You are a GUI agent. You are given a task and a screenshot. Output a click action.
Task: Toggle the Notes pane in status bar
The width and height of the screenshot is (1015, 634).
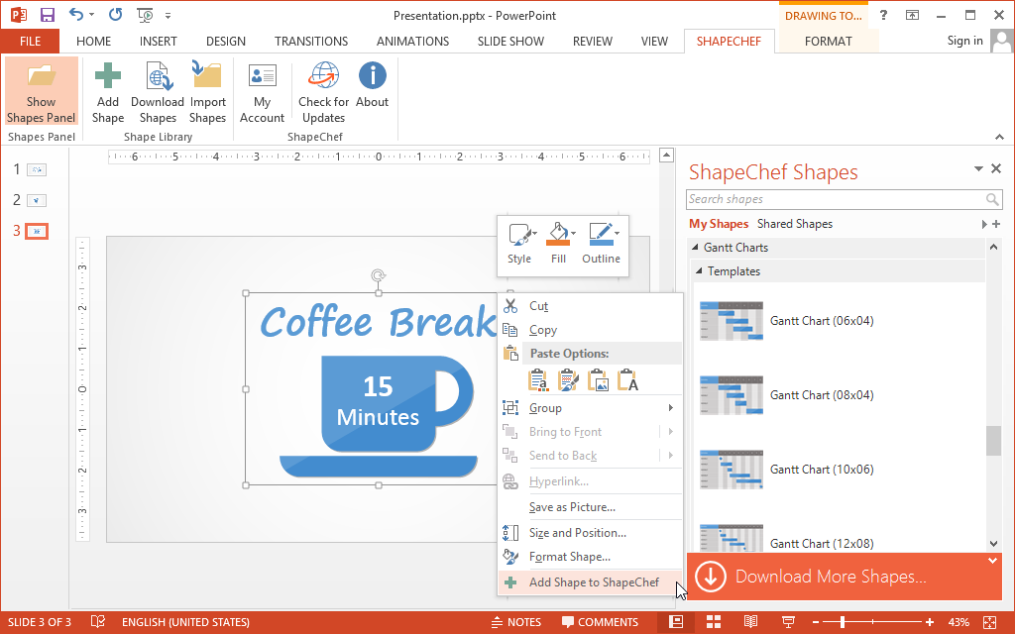tap(515, 622)
